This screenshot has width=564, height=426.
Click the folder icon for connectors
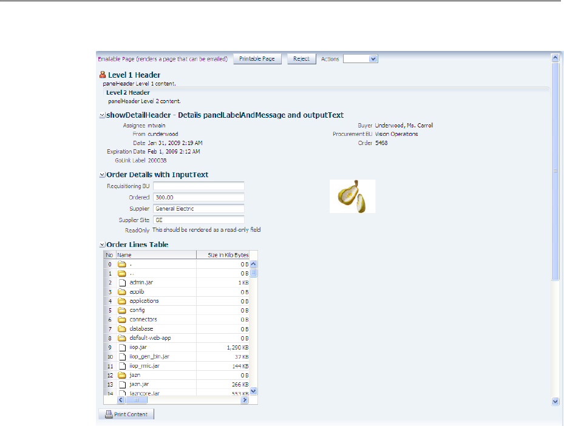(x=122, y=320)
